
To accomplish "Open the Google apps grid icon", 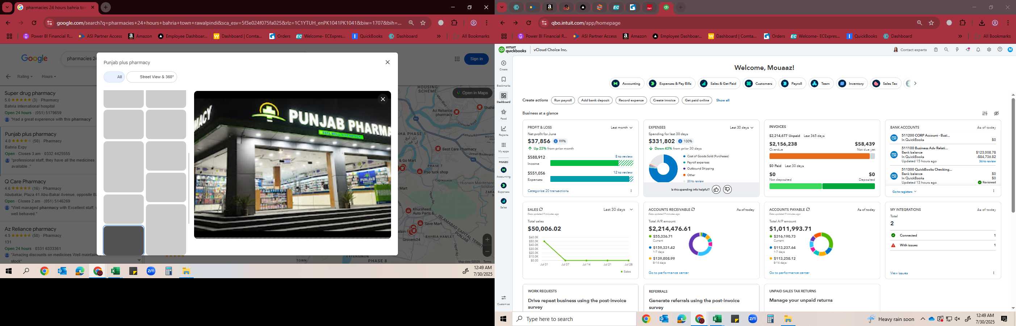I will tap(457, 59).
